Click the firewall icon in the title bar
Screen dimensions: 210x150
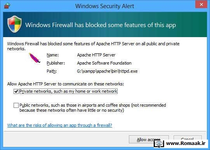pos(7,6)
